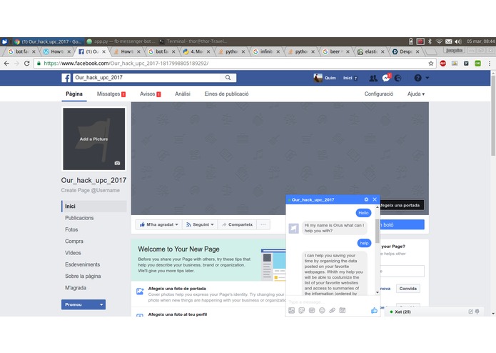Screen dimensions: 496x353
Task: Click Afegeix una foto de portada link
Action: coord(177,289)
